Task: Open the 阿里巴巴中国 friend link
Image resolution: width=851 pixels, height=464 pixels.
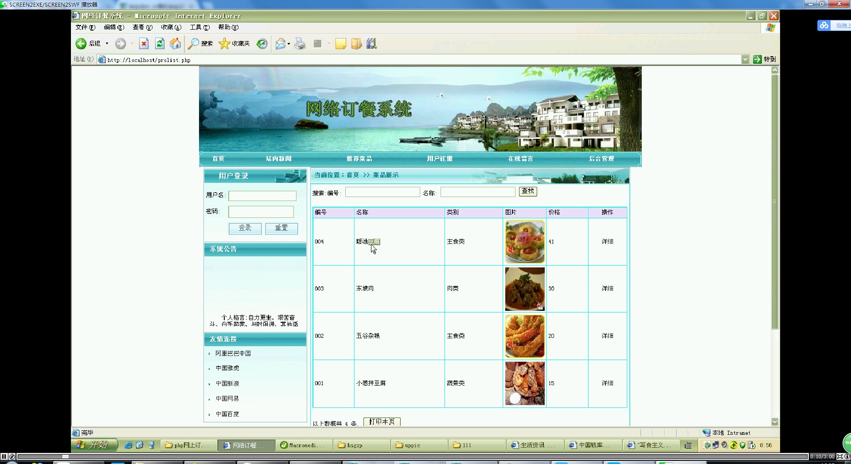Action: click(233, 353)
